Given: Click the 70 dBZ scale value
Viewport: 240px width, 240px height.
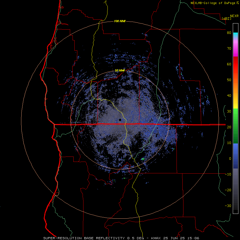Looking at the screenshot, I should (229, 48).
